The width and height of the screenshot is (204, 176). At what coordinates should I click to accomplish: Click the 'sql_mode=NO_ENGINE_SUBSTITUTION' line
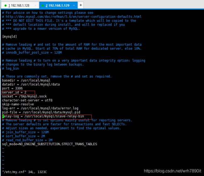point(50,144)
